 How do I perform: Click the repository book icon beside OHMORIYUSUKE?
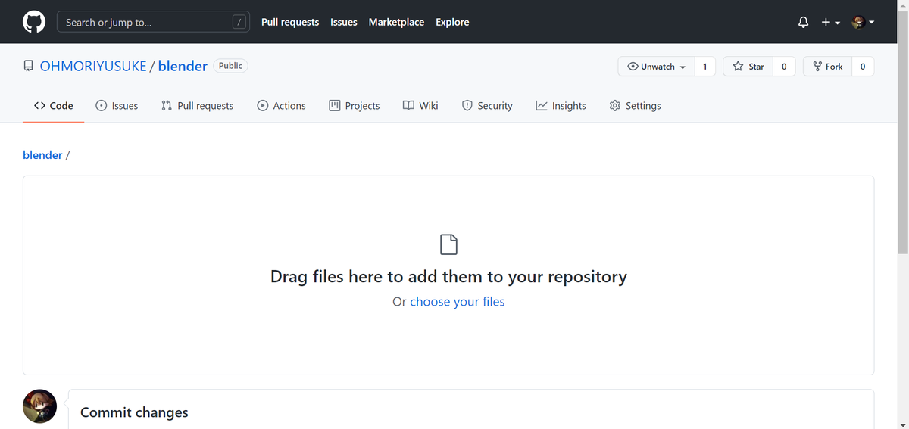28,67
